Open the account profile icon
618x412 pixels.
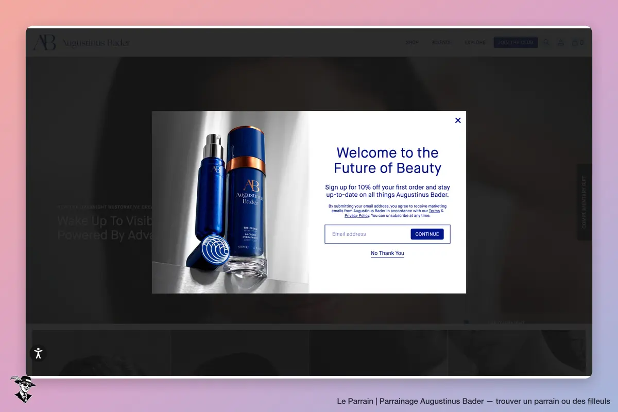[x=561, y=42]
